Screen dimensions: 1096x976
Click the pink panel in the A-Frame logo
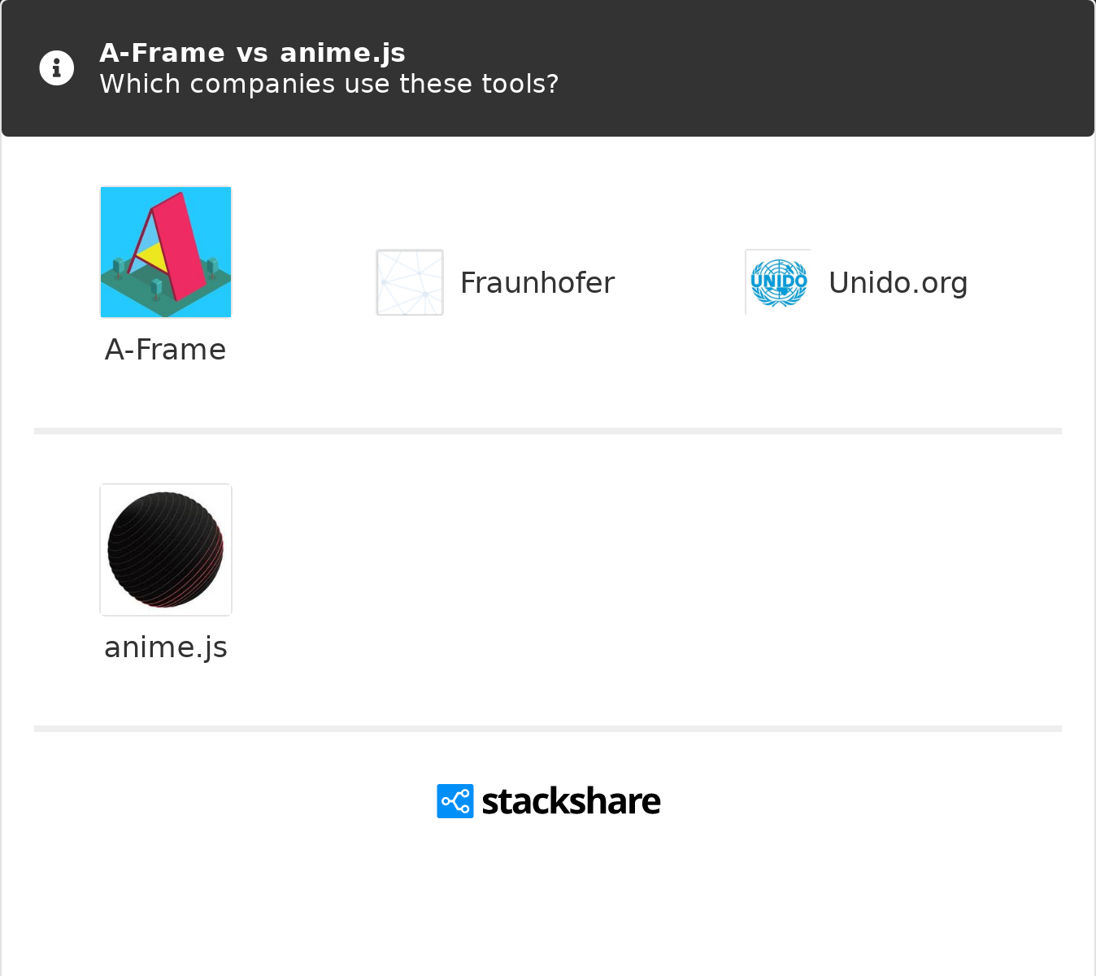click(x=180, y=244)
